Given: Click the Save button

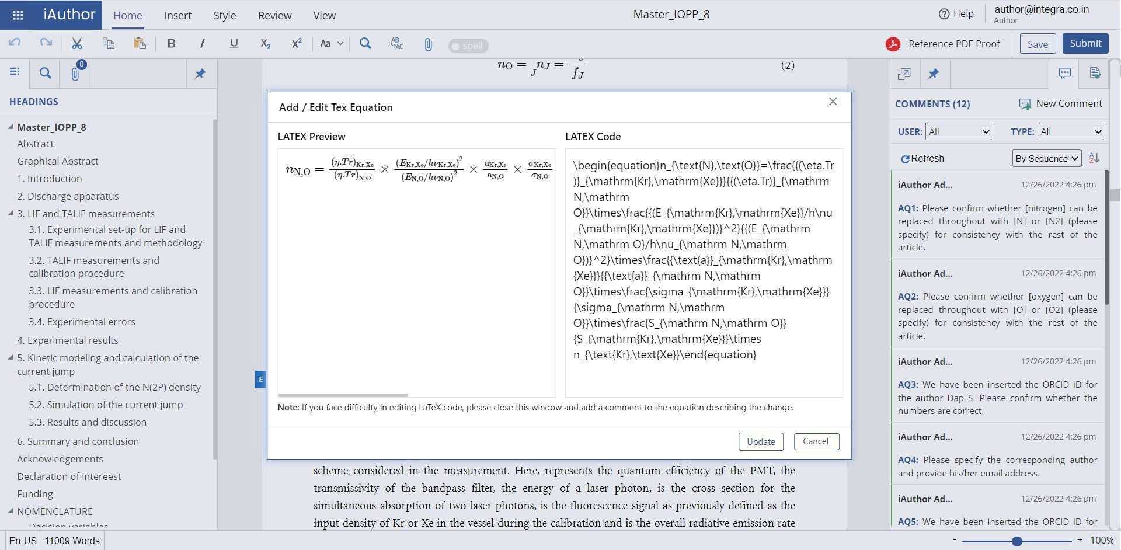Looking at the screenshot, I should (1038, 44).
